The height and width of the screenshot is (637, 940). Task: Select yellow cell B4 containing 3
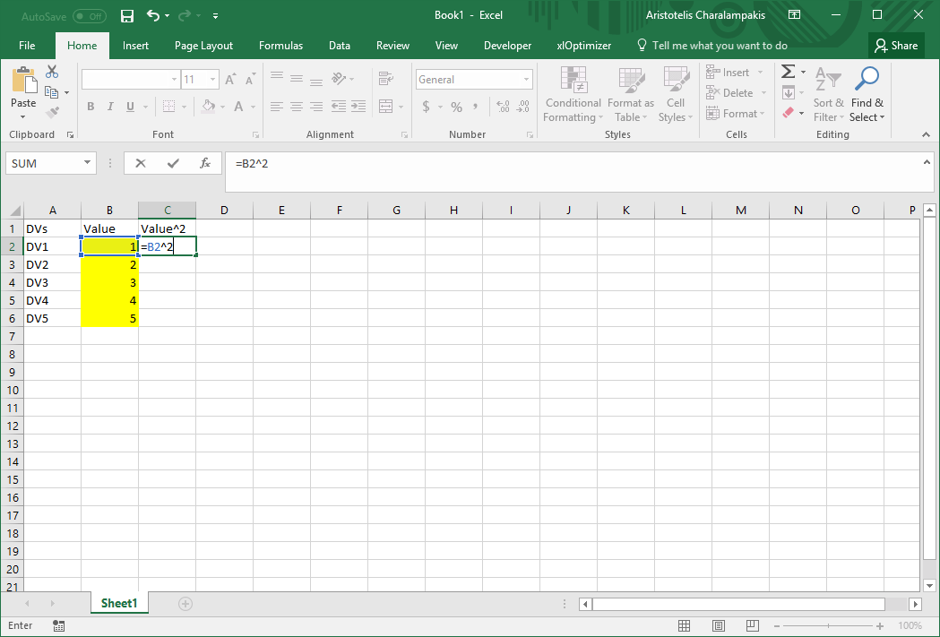(109, 282)
